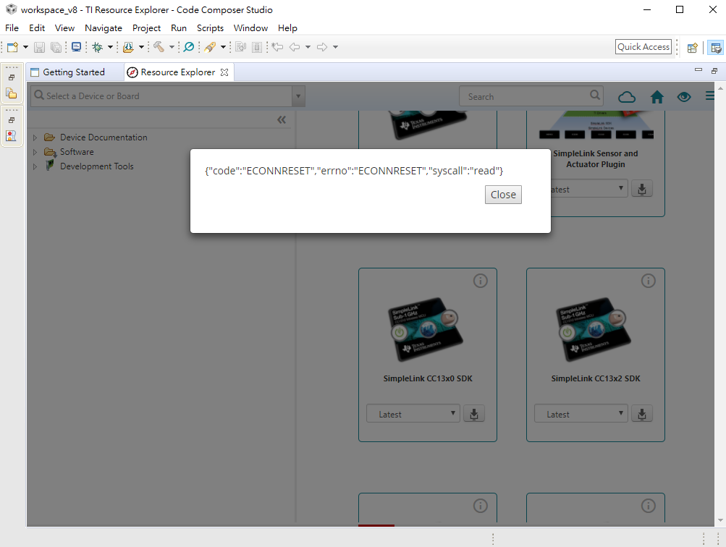Expand the Development Tools tree node
726x547 pixels.
(x=35, y=166)
